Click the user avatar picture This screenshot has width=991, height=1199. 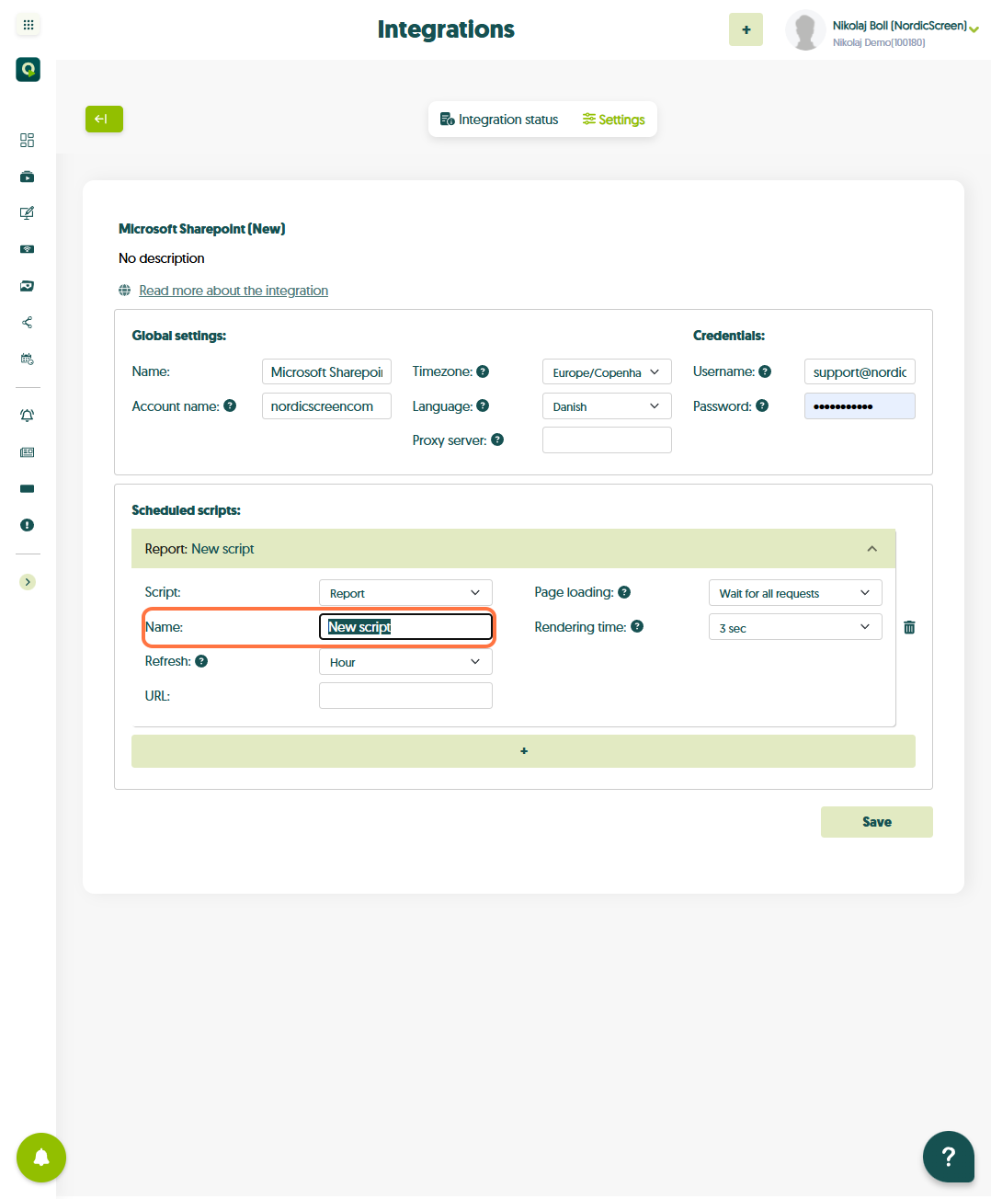(x=805, y=30)
